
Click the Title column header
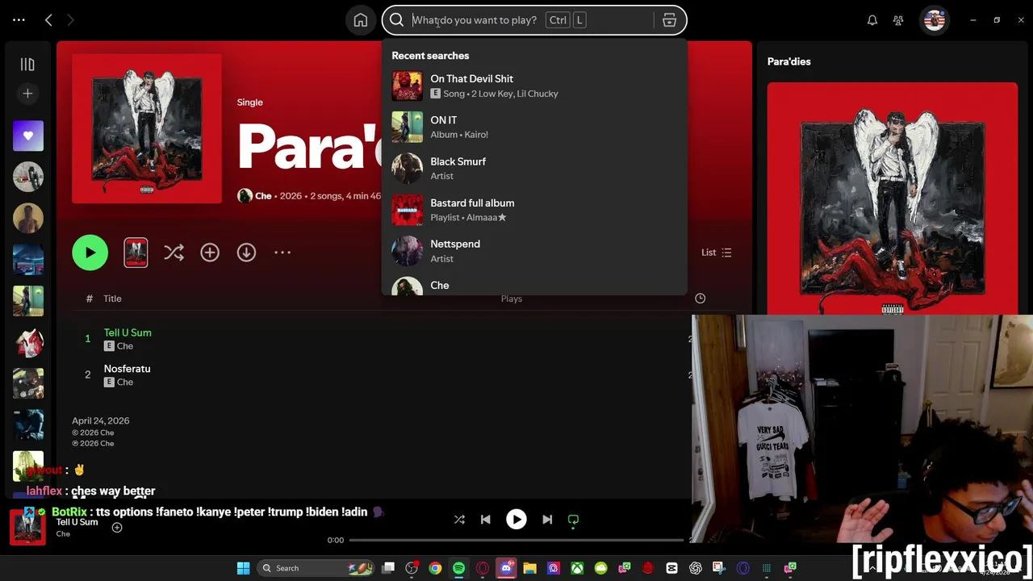click(x=112, y=299)
